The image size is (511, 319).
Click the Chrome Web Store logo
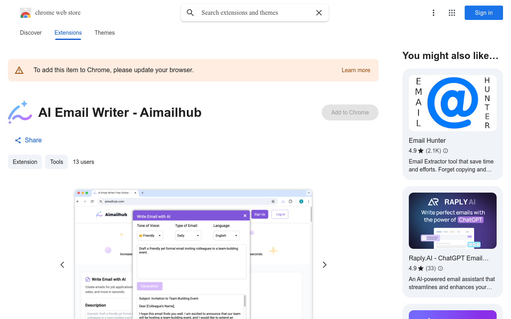pos(26,13)
